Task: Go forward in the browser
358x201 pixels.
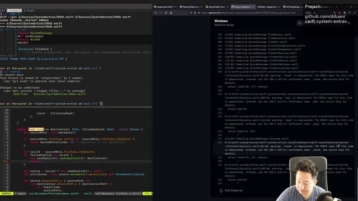Action: point(161,13)
